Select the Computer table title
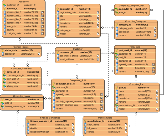 (78, 6)
